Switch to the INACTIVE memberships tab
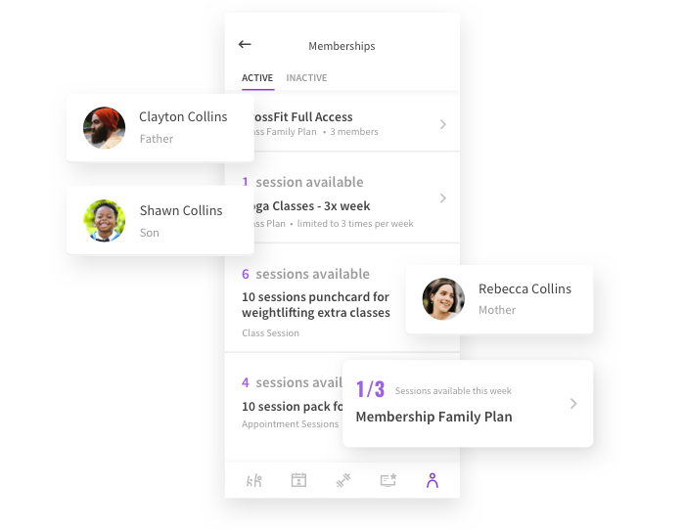 (x=306, y=77)
